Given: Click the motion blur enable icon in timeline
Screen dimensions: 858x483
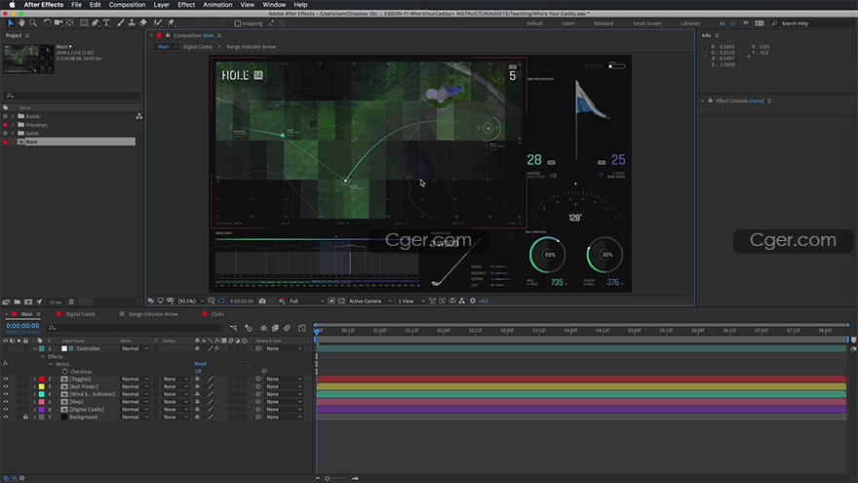Looking at the screenshot, I should [x=287, y=328].
